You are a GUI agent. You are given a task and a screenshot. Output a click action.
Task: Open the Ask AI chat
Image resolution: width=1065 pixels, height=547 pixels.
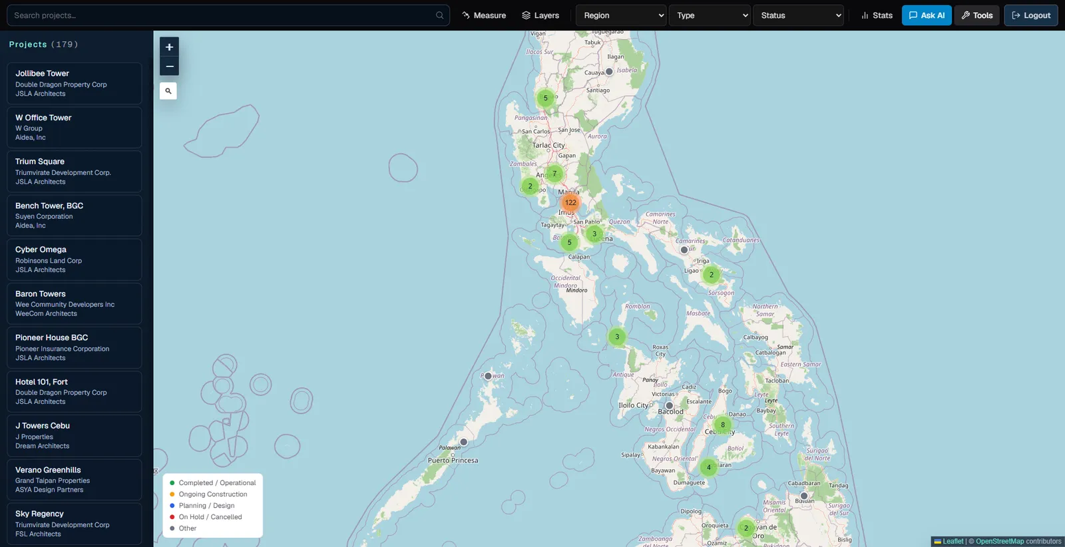click(x=927, y=15)
